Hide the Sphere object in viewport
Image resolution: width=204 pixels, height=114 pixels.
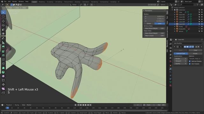(x=202, y=31)
